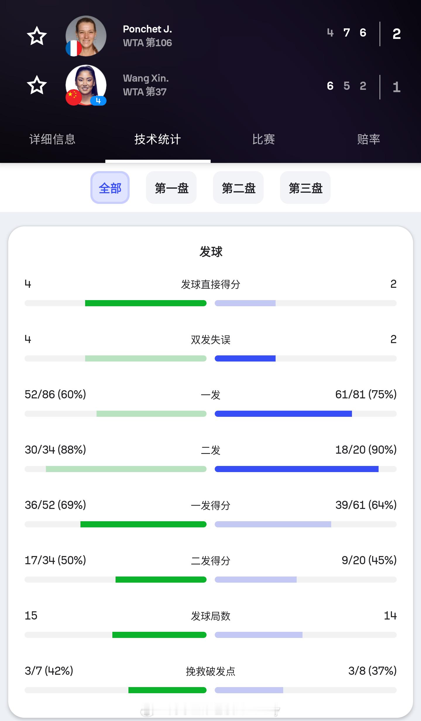Open the 比赛 tab
This screenshot has width=421, height=721.
tap(263, 139)
